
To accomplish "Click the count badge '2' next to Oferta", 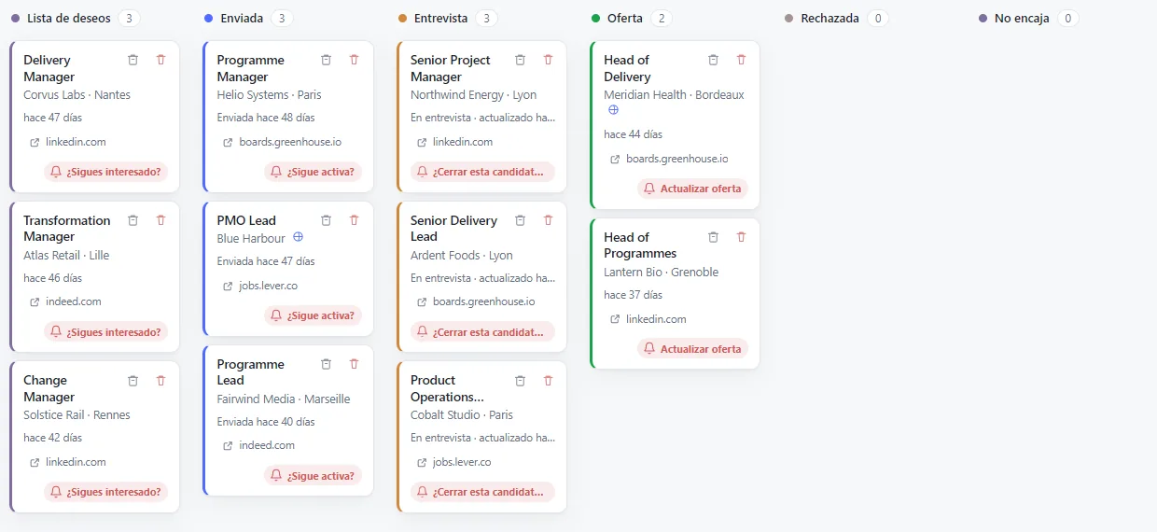I will [662, 19].
